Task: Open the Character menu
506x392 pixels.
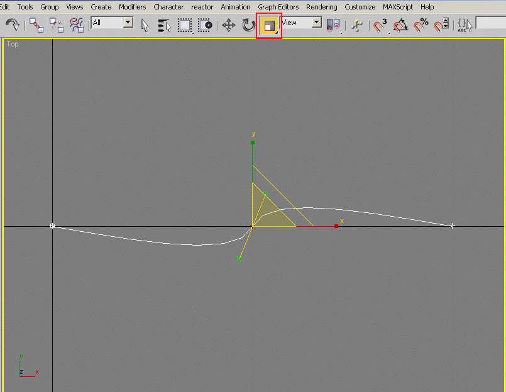Action: [x=168, y=7]
